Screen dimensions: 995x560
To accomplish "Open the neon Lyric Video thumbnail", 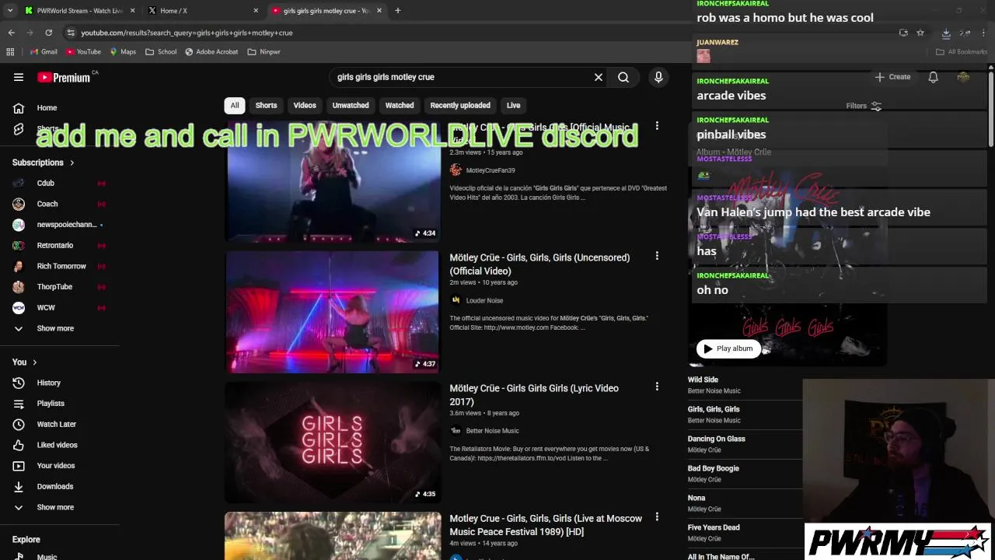I will pyautogui.click(x=333, y=442).
